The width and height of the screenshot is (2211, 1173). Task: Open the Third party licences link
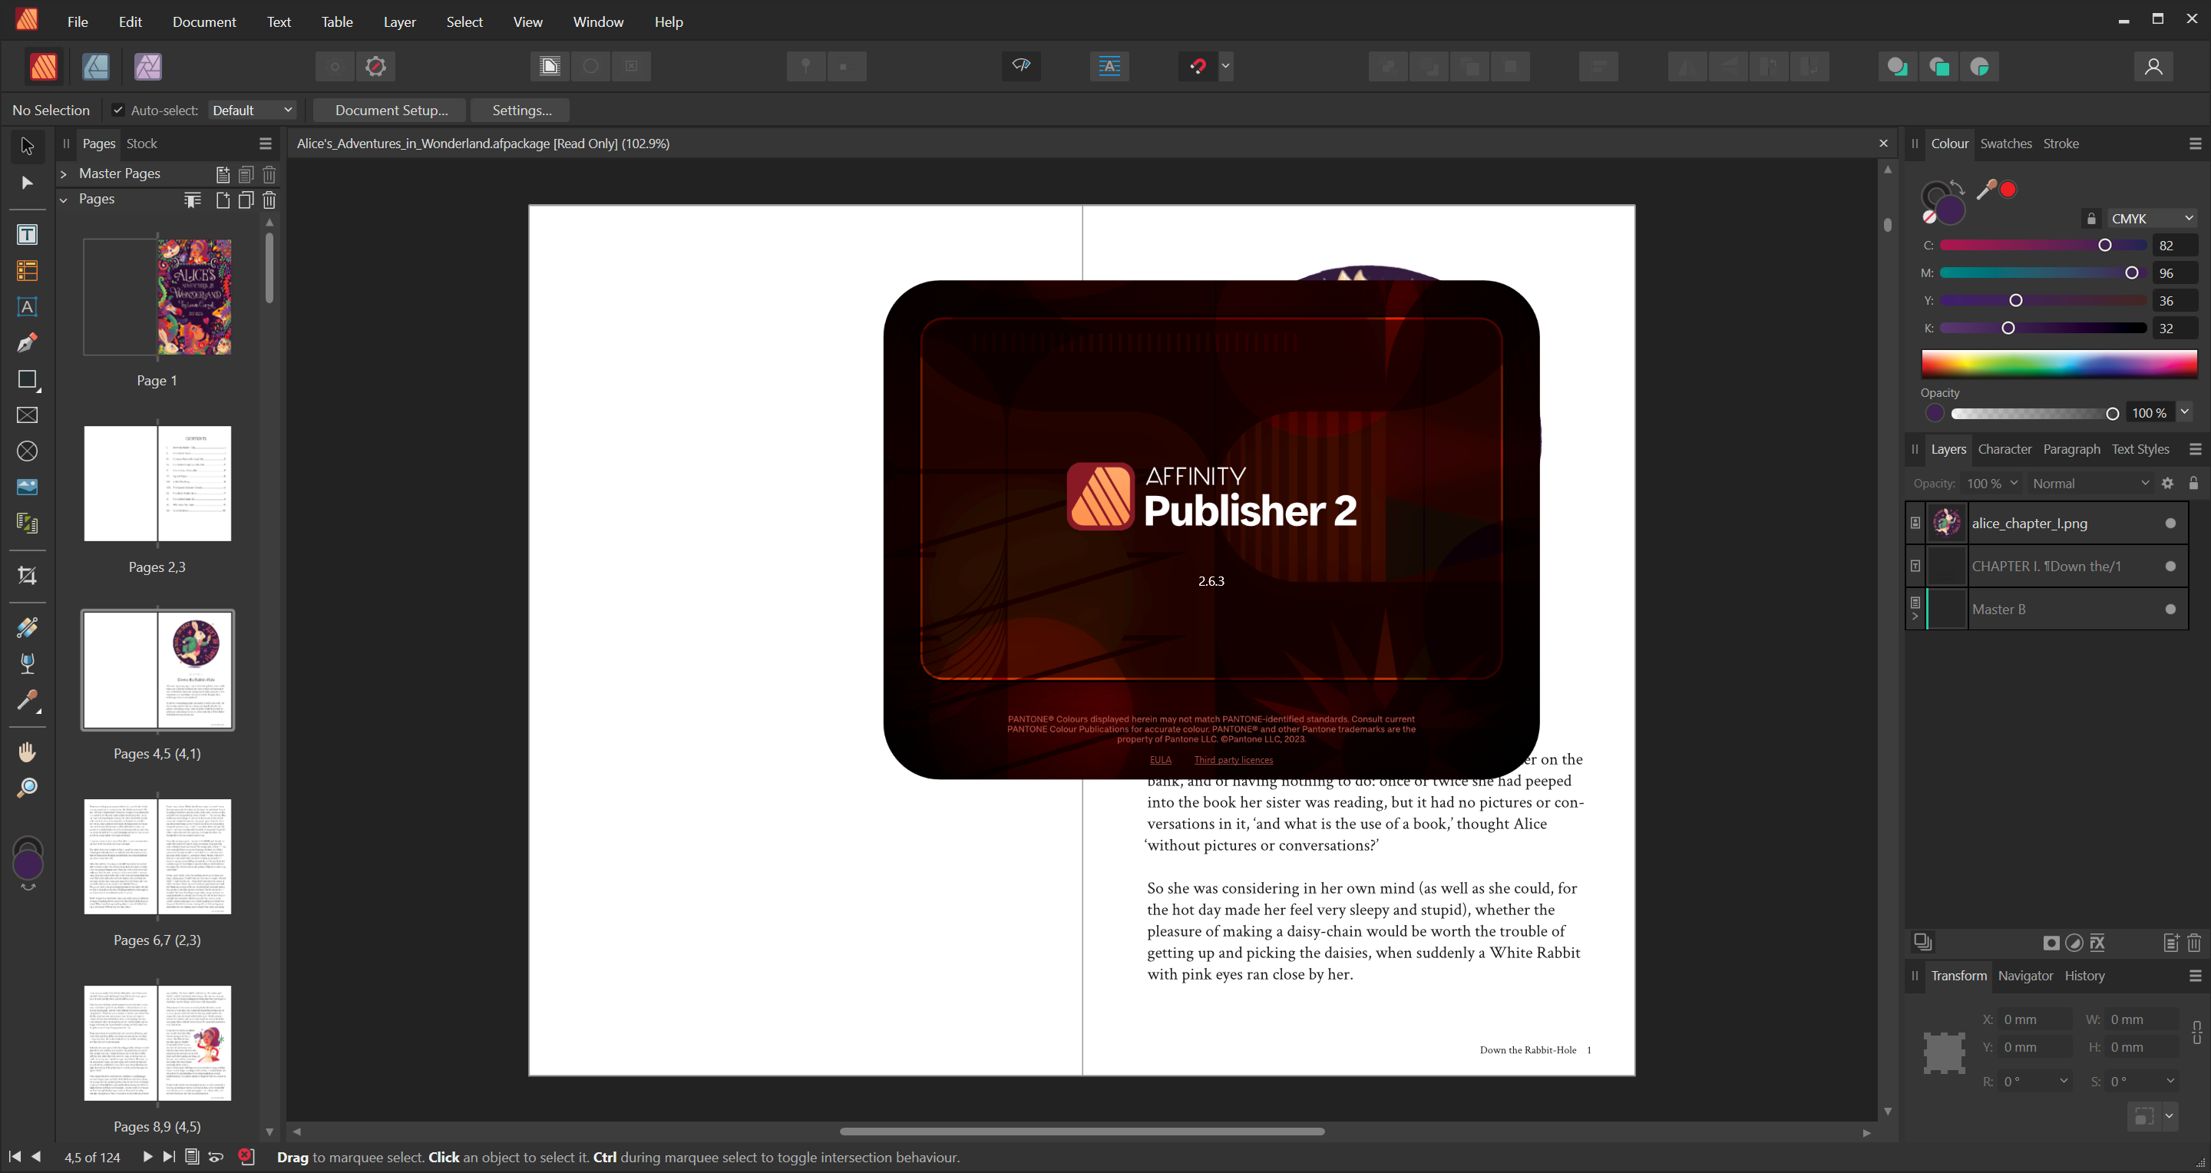[x=1232, y=759]
